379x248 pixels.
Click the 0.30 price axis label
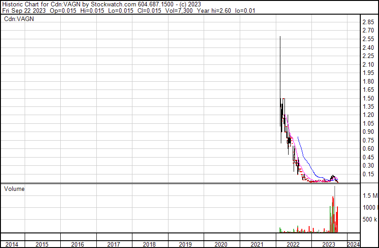368,166
